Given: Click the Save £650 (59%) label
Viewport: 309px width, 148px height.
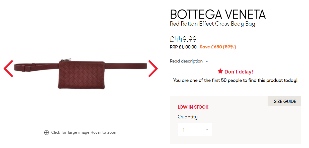Looking at the screenshot, I should (x=218, y=47).
